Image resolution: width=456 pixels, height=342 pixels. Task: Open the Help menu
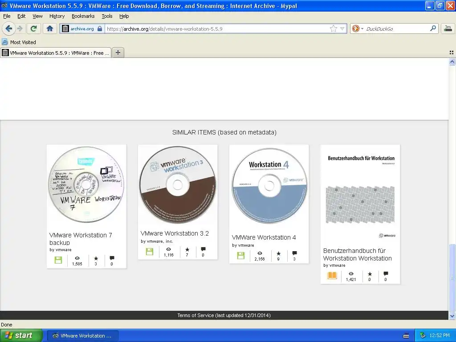(x=124, y=16)
